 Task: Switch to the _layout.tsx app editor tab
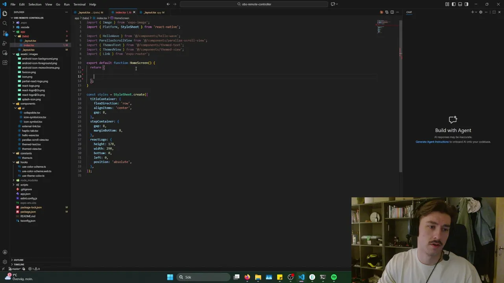point(153,12)
